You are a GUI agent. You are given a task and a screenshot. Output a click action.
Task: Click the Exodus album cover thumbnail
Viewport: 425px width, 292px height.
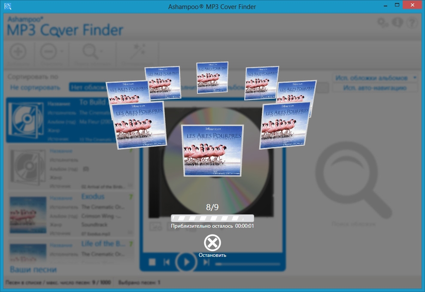pos(28,215)
